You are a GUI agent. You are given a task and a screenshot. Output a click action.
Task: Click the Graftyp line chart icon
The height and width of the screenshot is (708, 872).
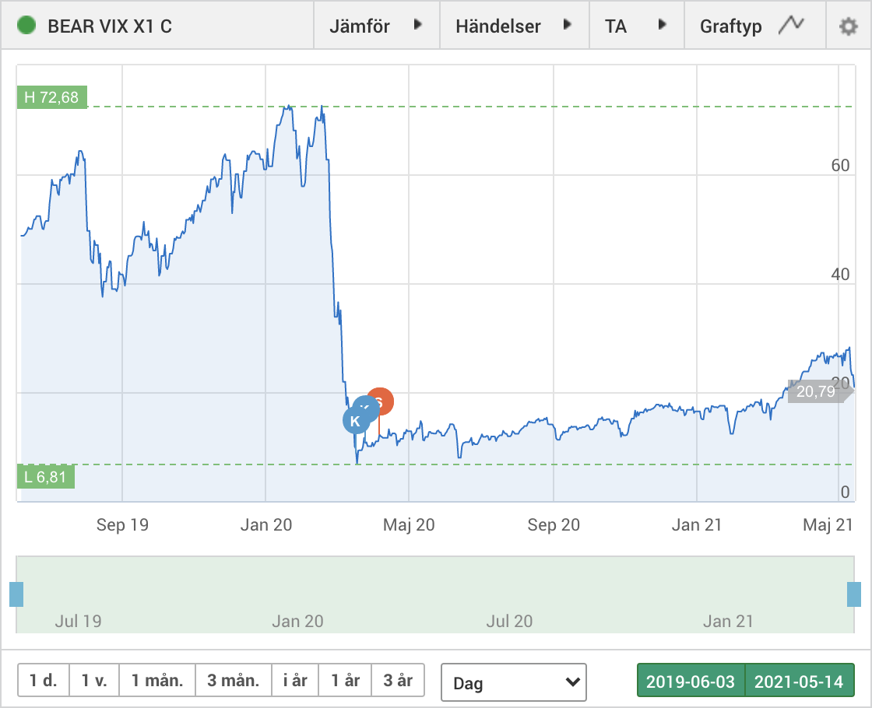coord(790,26)
